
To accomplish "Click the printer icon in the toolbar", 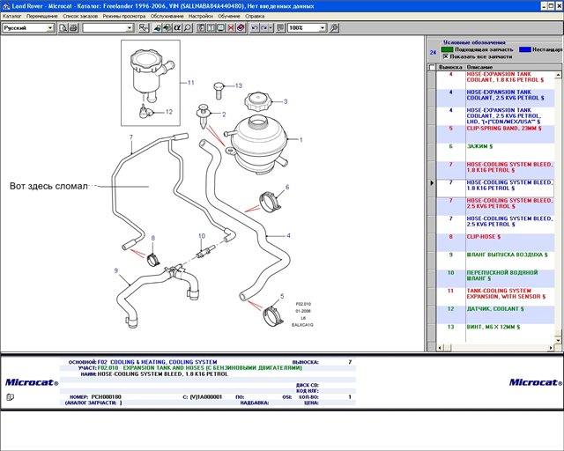I will (73, 27).
